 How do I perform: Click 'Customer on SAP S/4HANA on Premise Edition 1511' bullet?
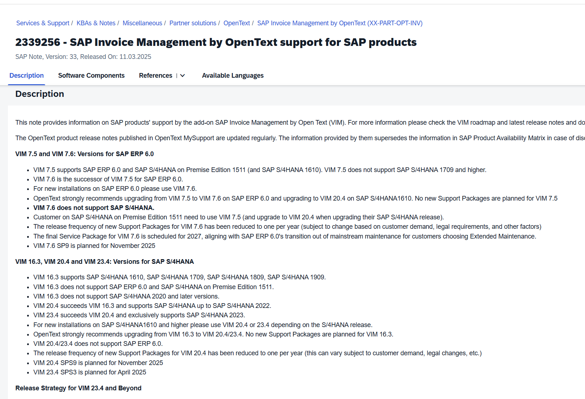[239, 217]
